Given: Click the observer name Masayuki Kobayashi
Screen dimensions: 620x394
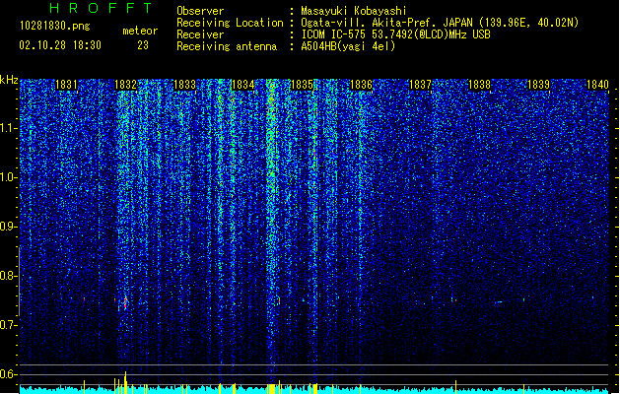Looking at the screenshot, I should click(354, 11).
